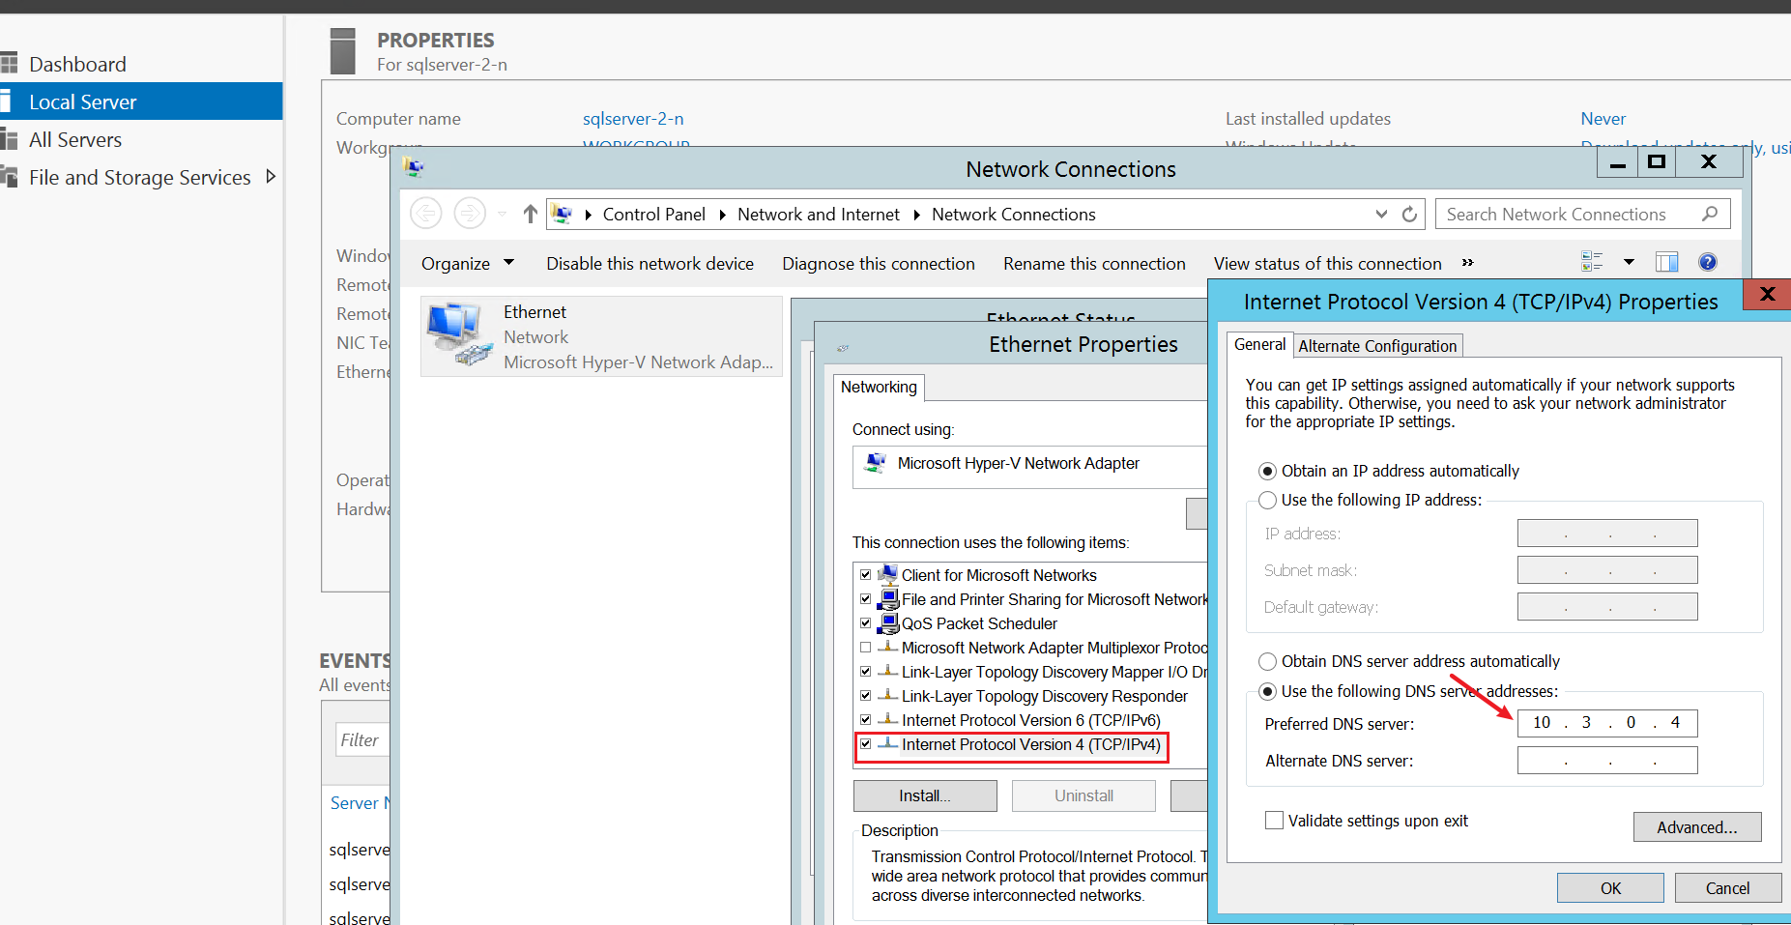Click OK in the IPv4 properties dialog
1791x925 pixels.
click(x=1609, y=888)
